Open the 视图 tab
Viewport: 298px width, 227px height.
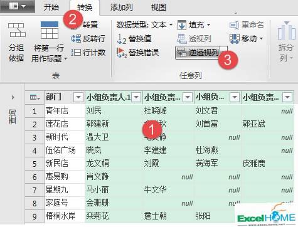click(159, 8)
